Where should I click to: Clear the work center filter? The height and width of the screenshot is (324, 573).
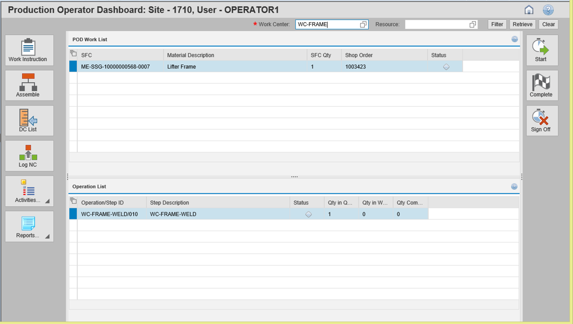[548, 24]
